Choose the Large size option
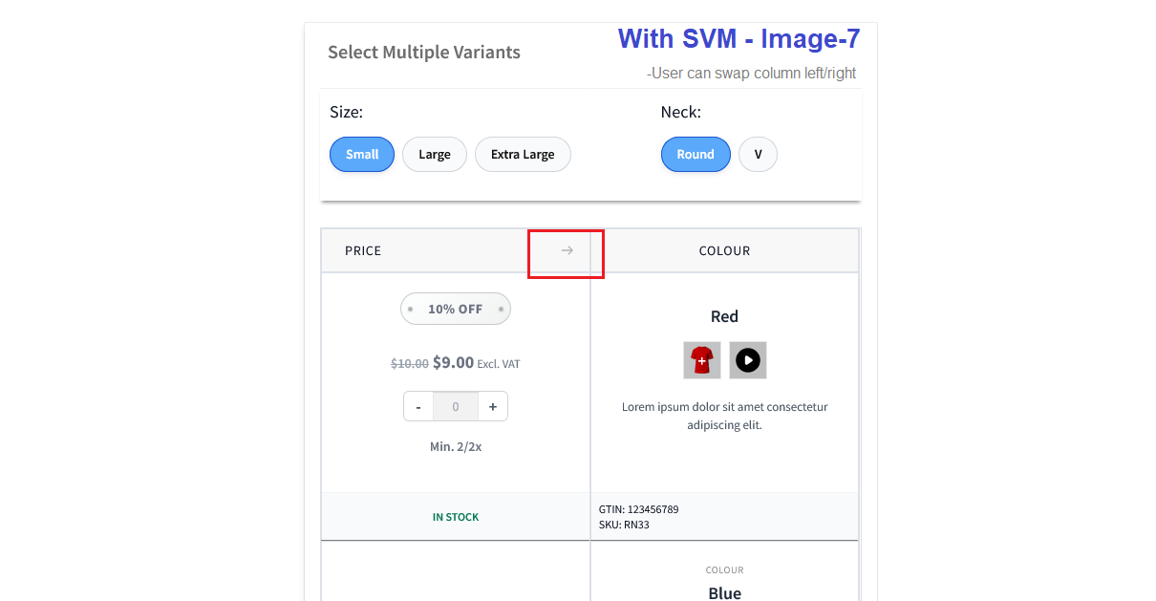 [x=435, y=154]
